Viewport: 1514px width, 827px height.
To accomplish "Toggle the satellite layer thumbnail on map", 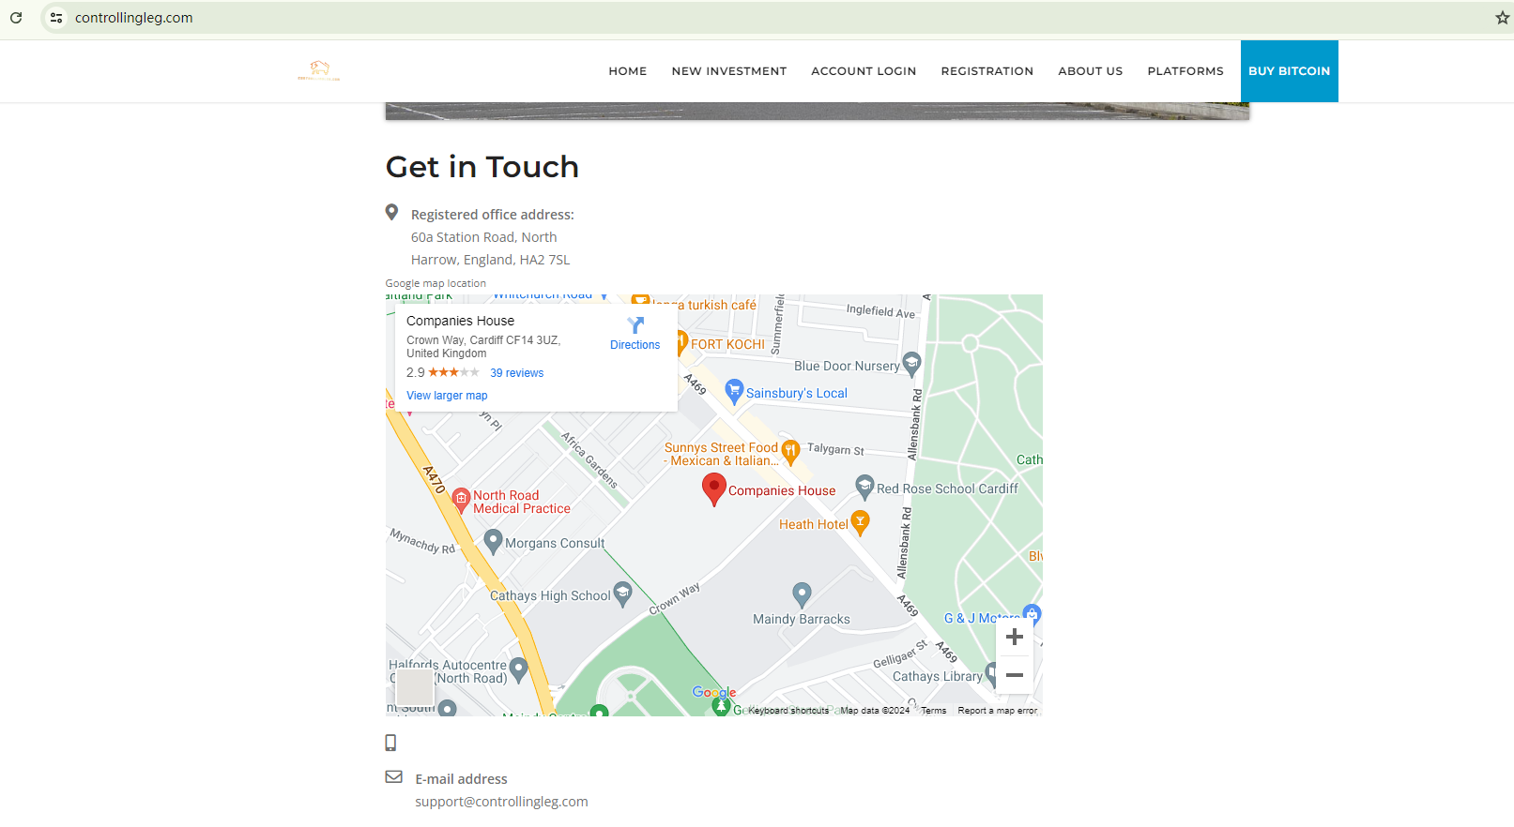I will (x=414, y=686).
